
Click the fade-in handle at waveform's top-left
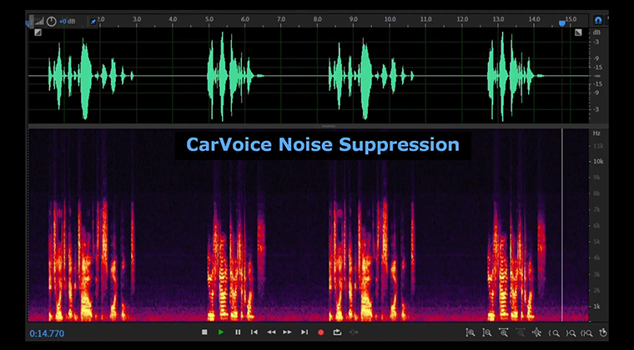click(x=38, y=32)
